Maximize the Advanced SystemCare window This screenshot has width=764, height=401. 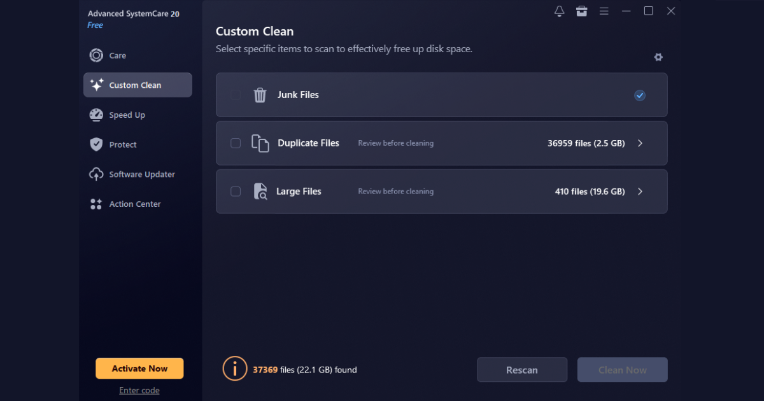coord(649,11)
